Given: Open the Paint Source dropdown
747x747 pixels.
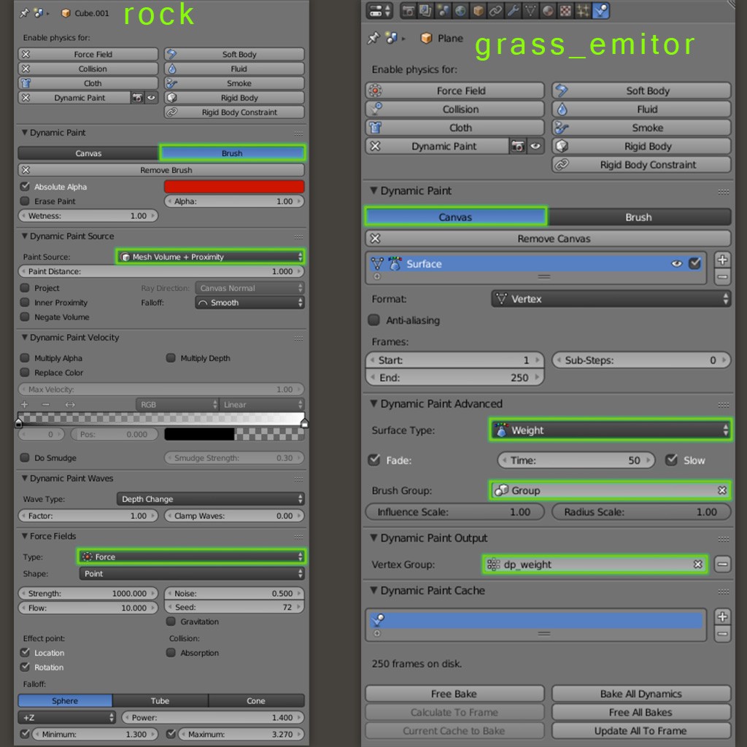Looking at the screenshot, I should (x=211, y=257).
